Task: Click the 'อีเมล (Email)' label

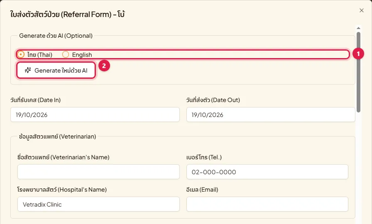Action: pyautogui.click(x=202, y=190)
